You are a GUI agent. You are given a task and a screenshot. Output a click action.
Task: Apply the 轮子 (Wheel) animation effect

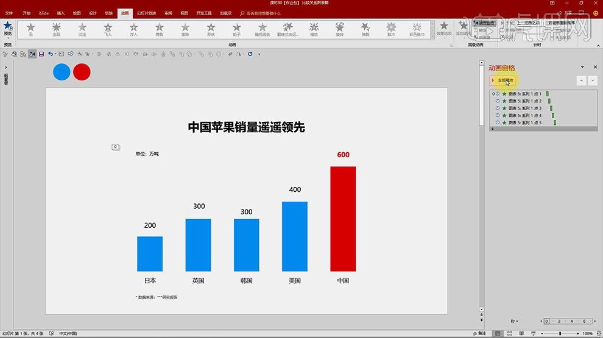(x=237, y=30)
